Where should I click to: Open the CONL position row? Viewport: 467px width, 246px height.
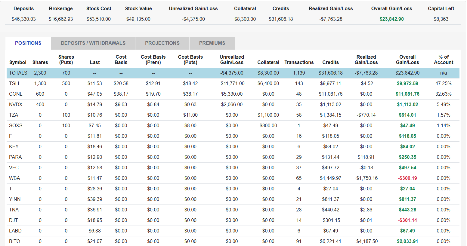click(16, 94)
